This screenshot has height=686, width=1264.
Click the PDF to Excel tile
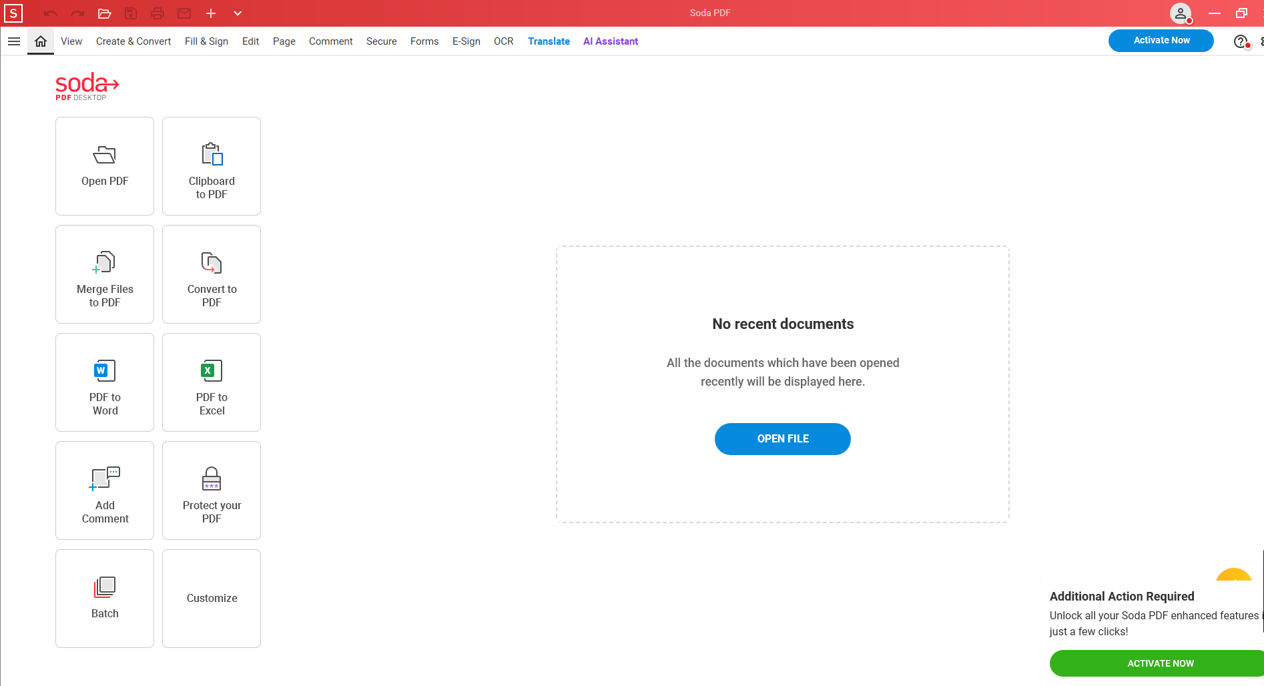click(x=212, y=382)
